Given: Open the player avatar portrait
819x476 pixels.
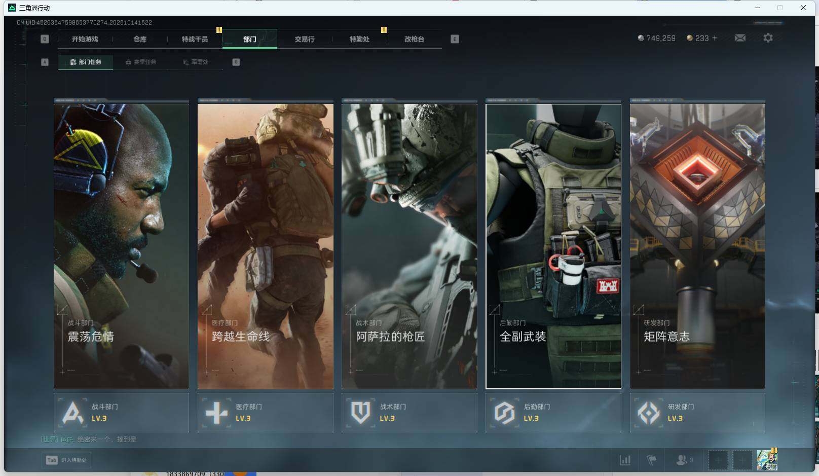Looking at the screenshot, I should click(x=767, y=460).
